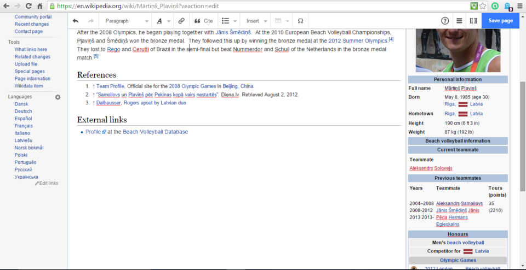This screenshot has width=526, height=270.
Task: Click the blue ghost extension icon
Action: point(507,5)
